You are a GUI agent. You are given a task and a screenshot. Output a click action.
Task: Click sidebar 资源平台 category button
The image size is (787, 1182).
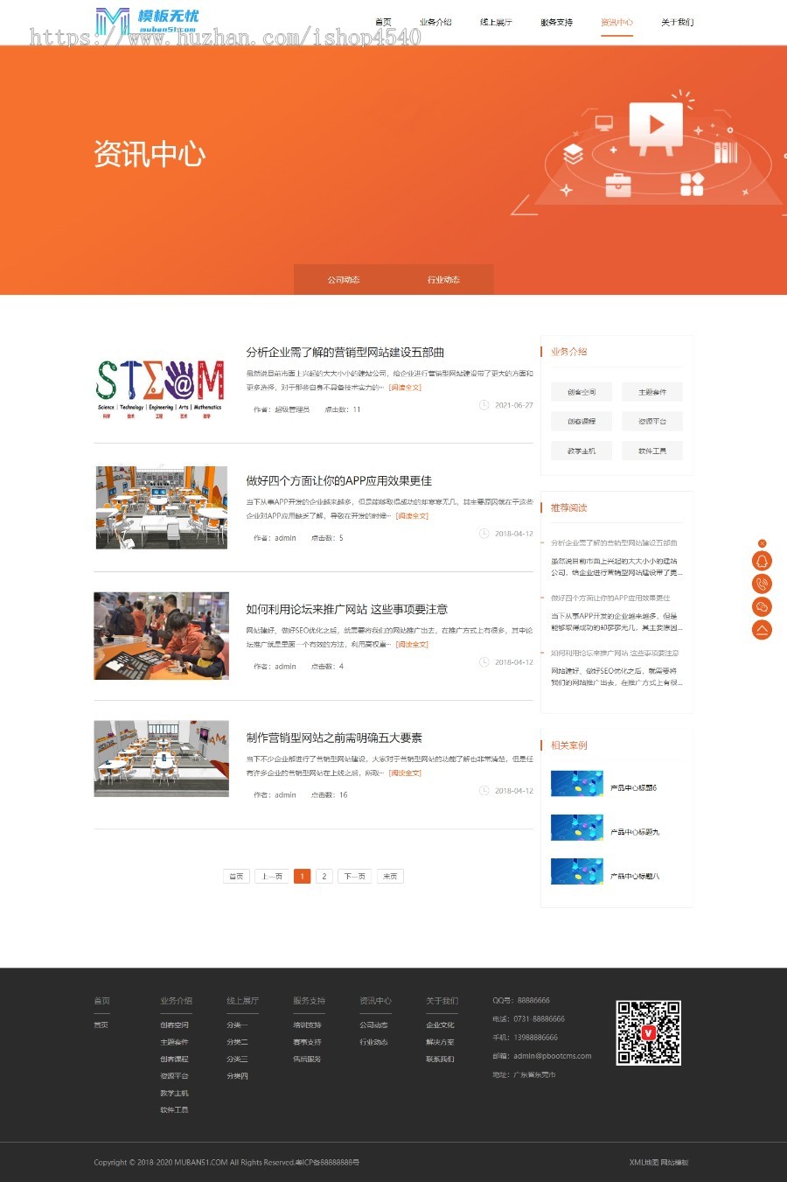coord(652,422)
